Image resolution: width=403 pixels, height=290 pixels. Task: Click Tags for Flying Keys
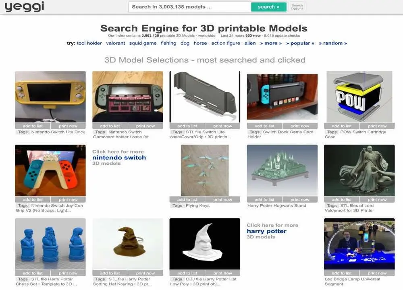coord(177,206)
